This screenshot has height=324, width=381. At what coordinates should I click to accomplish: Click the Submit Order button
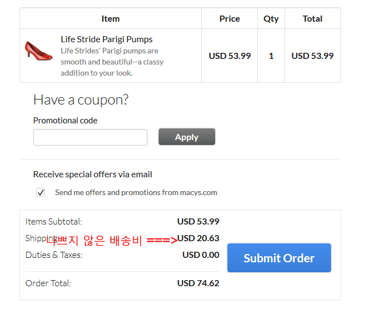[279, 258]
